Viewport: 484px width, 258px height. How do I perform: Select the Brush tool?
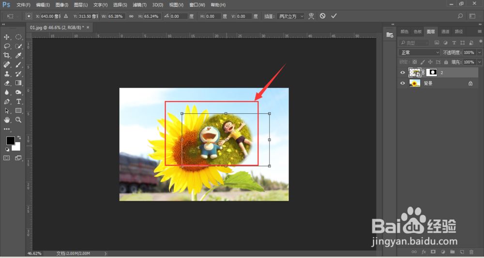(x=18, y=65)
